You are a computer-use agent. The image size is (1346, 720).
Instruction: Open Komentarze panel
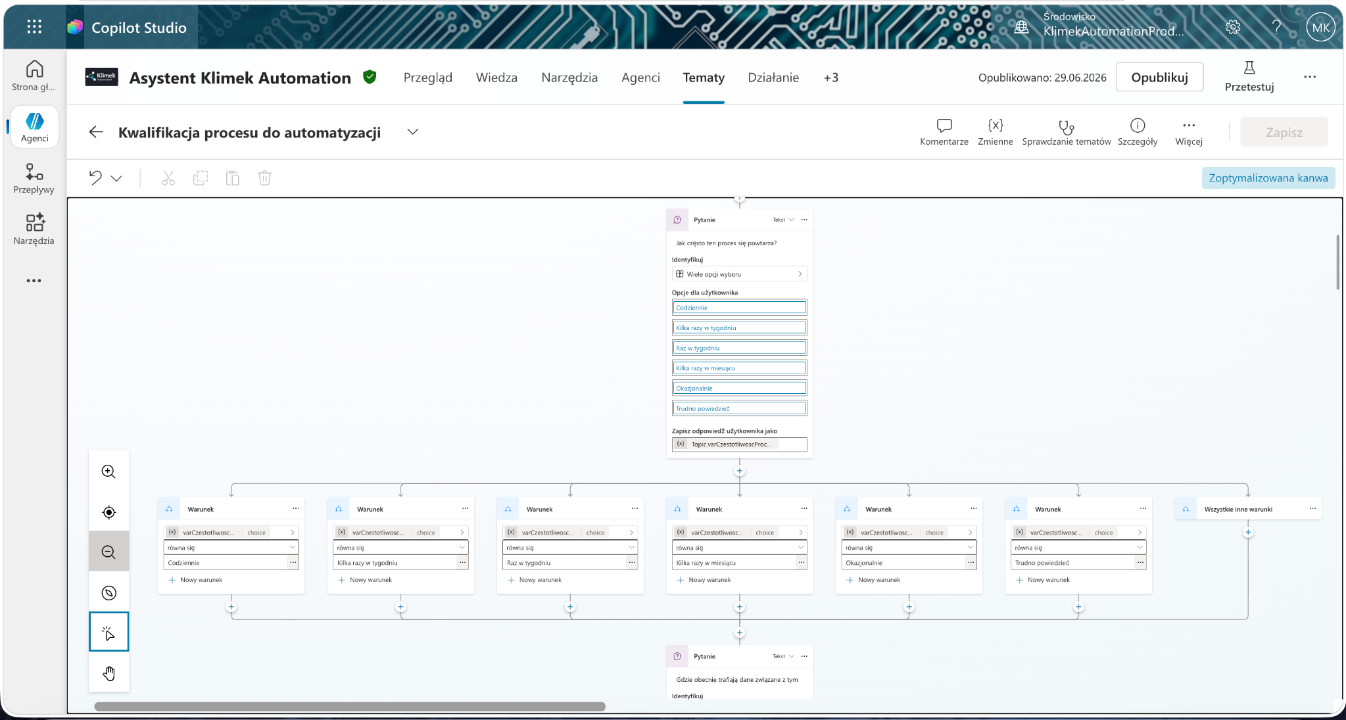coord(944,132)
